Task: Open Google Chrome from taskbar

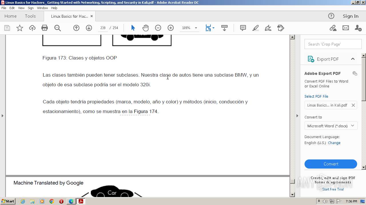Action: 51,201
